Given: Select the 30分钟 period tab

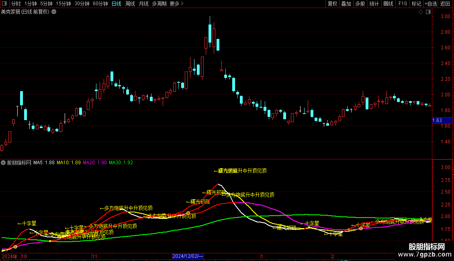Looking at the screenshot, I should tap(82, 4).
